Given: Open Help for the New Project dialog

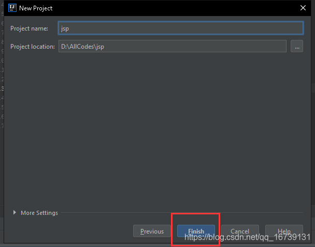Looking at the screenshot, I should (x=284, y=231).
